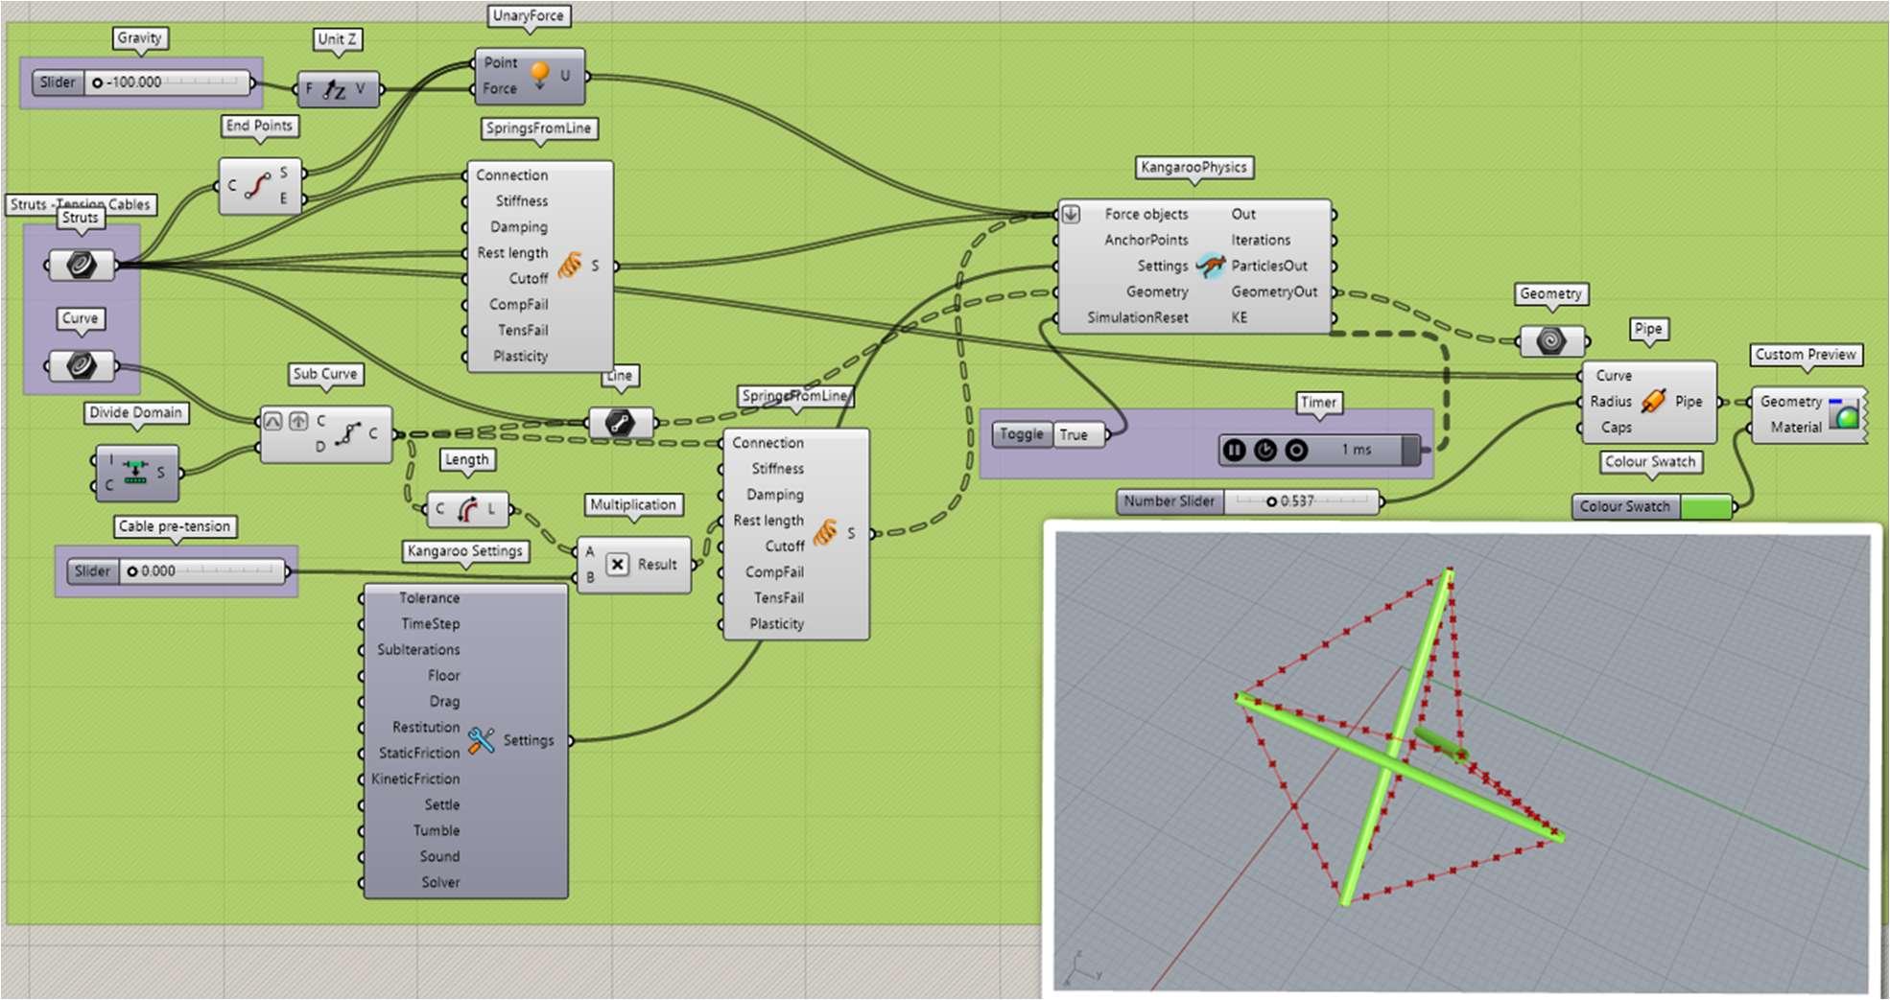Click the Sub Curve reparameterize icon
The image size is (1890, 1000).
272,421
